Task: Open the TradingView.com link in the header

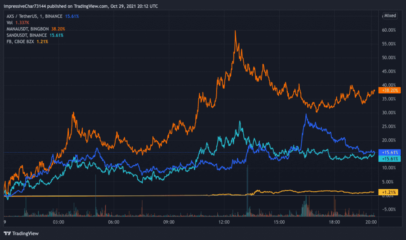Action: (x=87, y=6)
